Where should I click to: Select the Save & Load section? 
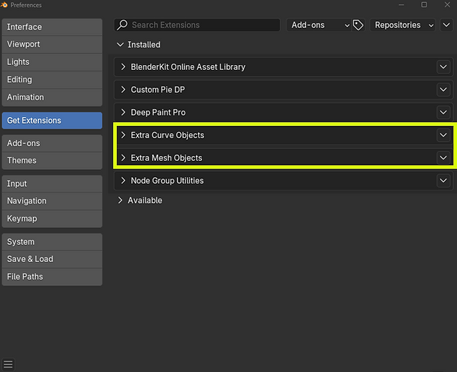(52, 259)
